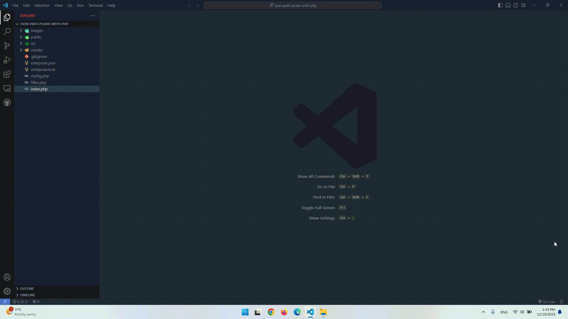The width and height of the screenshot is (568, 319).
Task: Expand the public folder
Action: [x=57, y=37]
